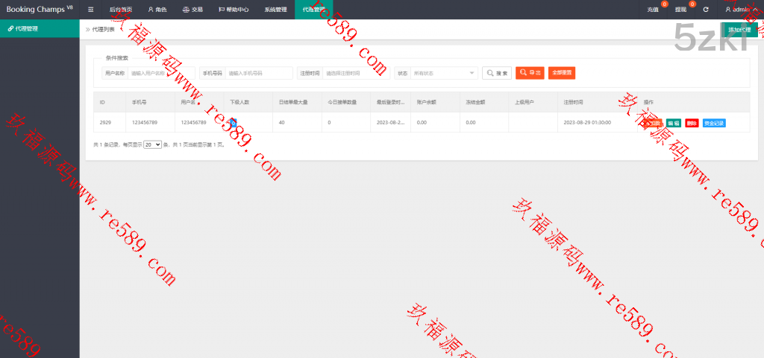The width and height of the screenshot is (764, 358).
Task: Click the orange 导出 export button
Action: point(530,73)
